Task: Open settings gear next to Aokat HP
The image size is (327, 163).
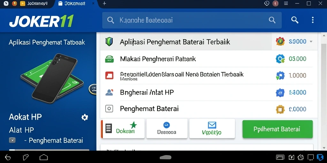Action: [x=85, y=117]
